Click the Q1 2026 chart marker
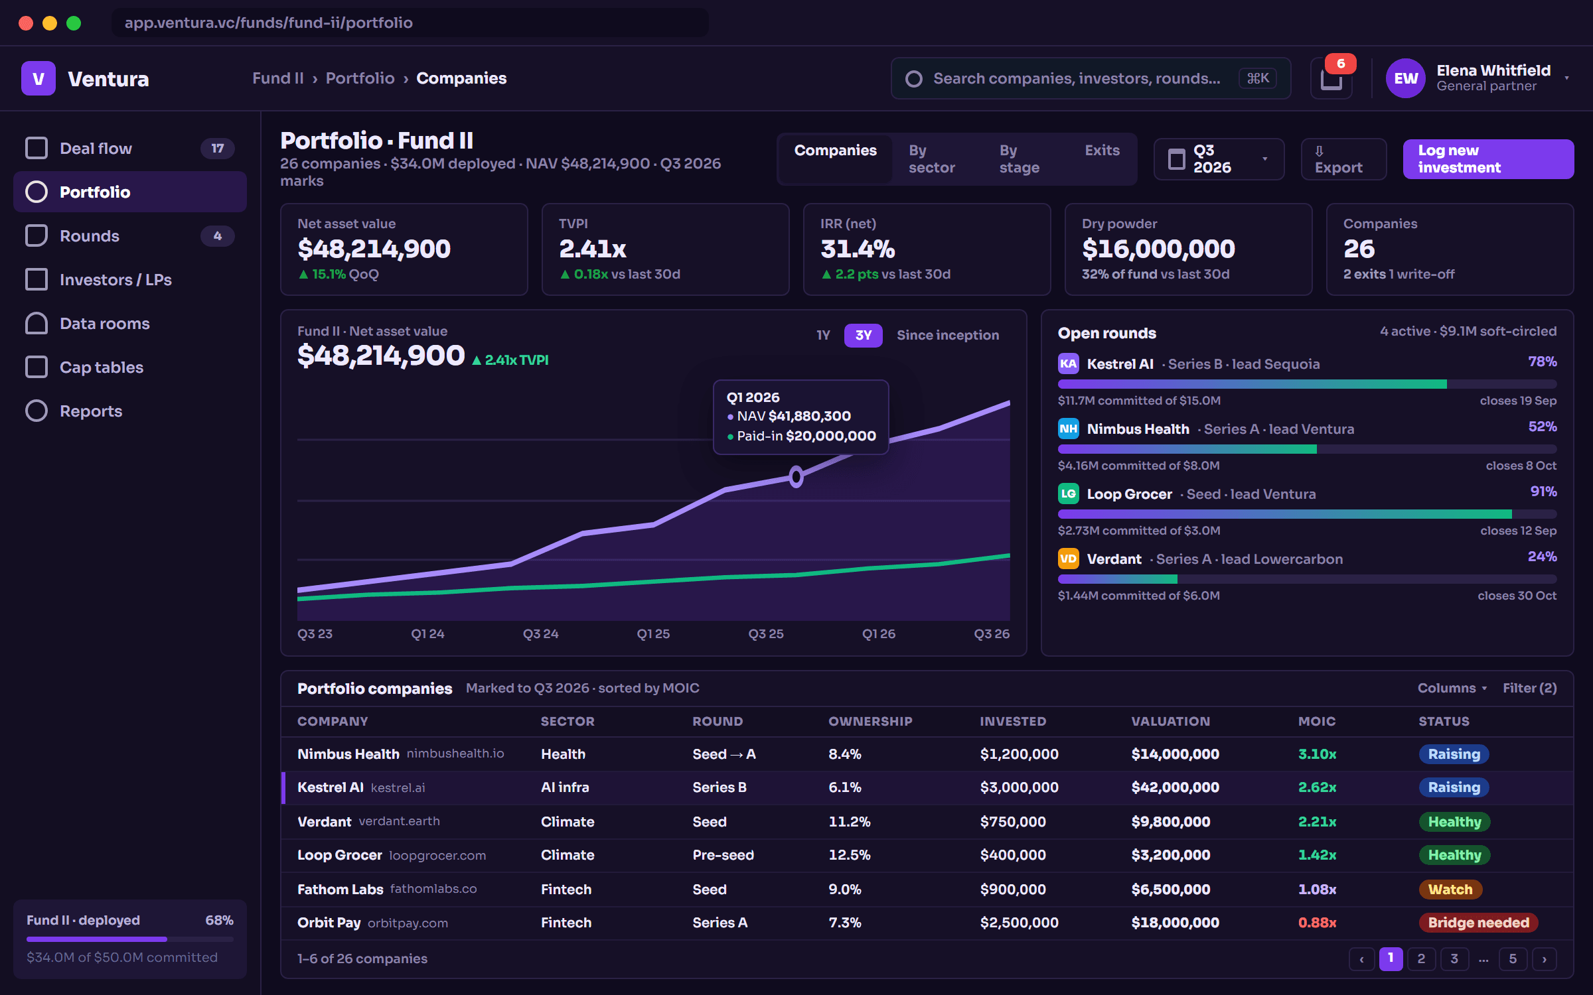This screenshot has height=995, width=1593. click(796, 476)
